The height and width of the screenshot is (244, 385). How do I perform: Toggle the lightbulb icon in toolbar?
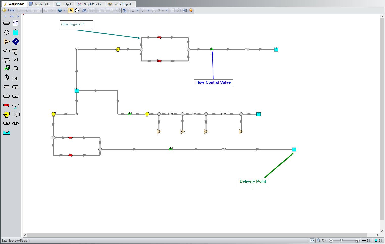pos(191,10)
